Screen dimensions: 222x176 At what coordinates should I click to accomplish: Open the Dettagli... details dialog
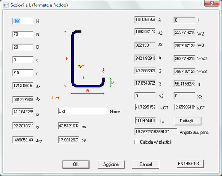188,121
